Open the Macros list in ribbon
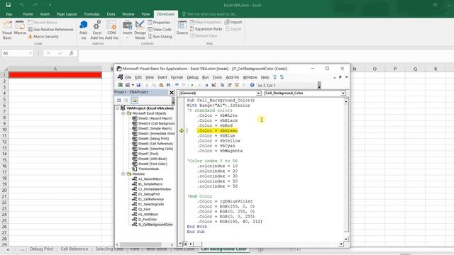454x255 pixels. [x=20, y=28]
